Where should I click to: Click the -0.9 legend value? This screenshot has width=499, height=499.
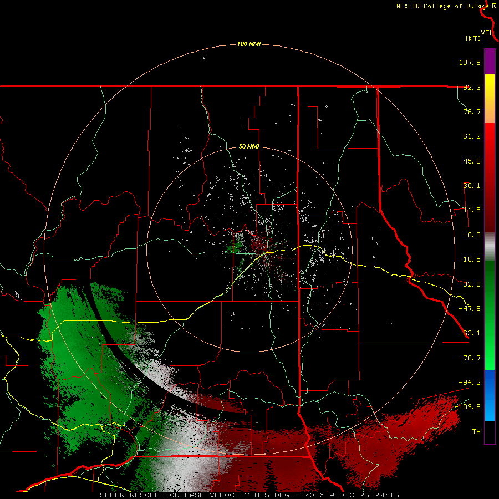tap(472, 235)
